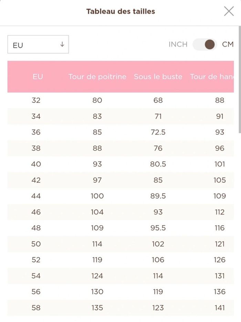Click the vertical scrollbar on the right edge

pyautogui.click(x=240, y=79)
